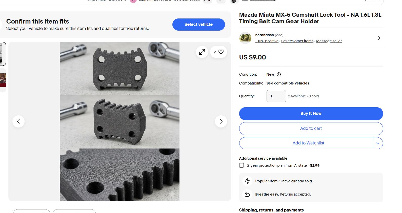This screenshot has height=213, width=402.
Task: Click Message seller link
Action: 329,41
